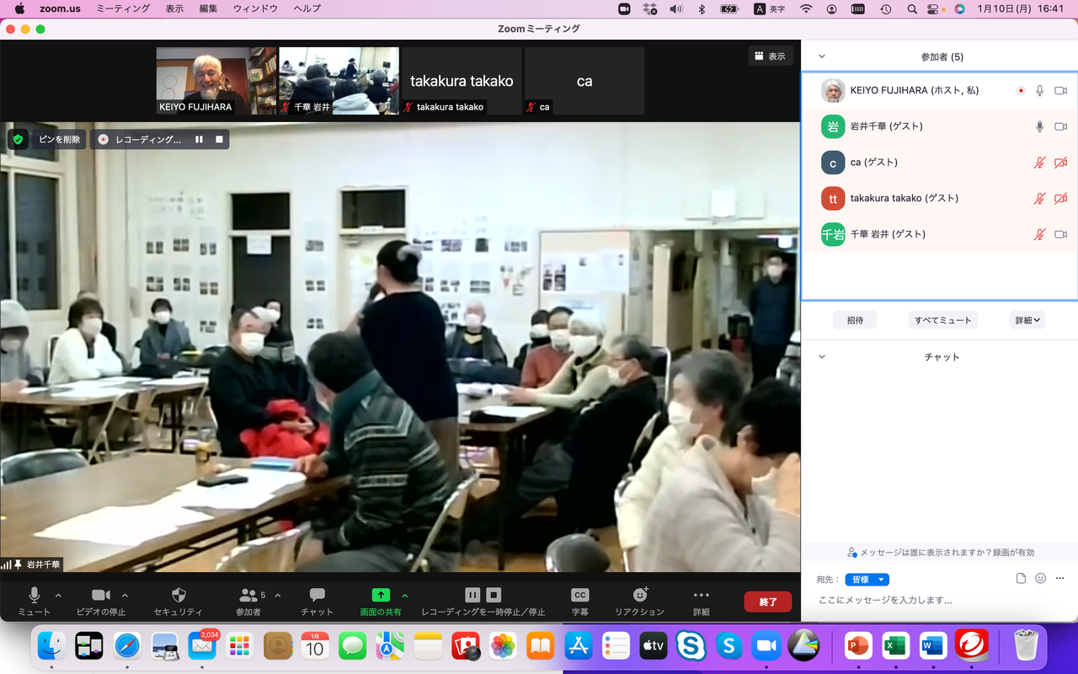1078x674 pixels.
Task: Open the emoji picker in the chat panel
Action: tap(1041, 579)
